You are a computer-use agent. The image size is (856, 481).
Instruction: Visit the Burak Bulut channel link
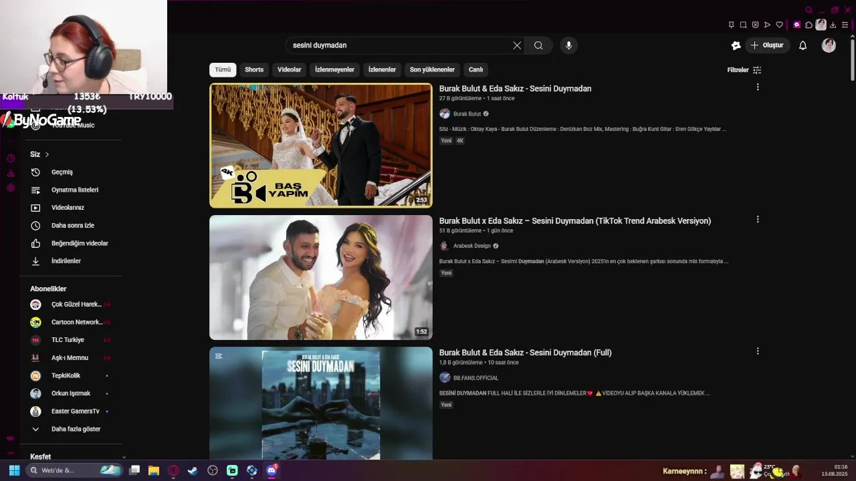coord(467,114)
